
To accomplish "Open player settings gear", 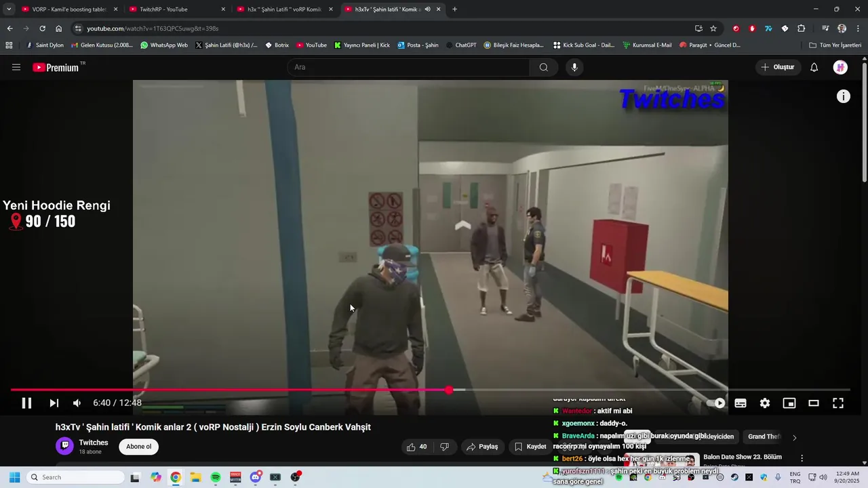I will (765, 403).
